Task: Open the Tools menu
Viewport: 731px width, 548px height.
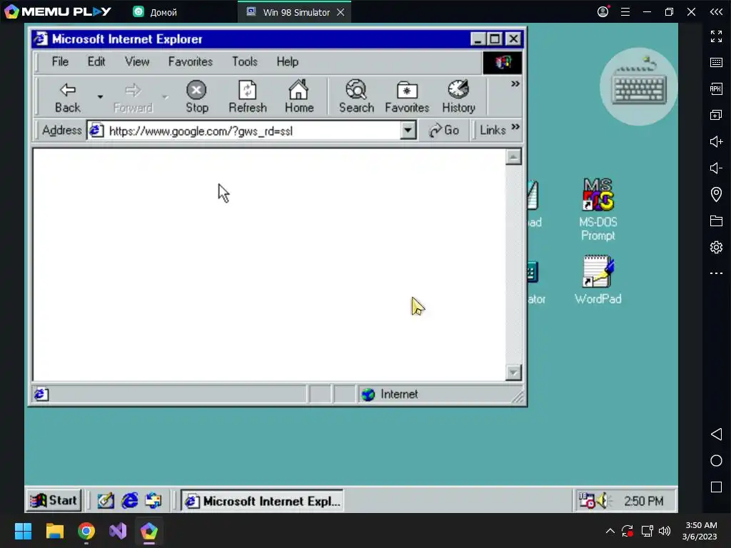Action: [245, 61]
